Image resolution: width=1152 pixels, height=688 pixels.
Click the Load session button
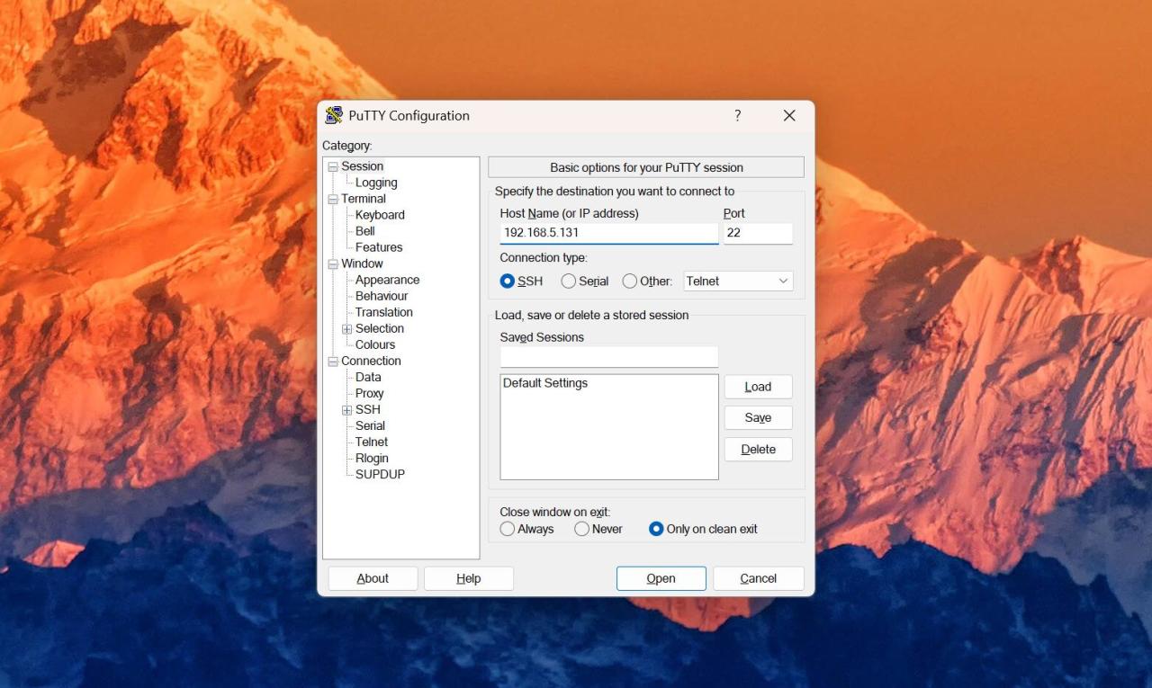[758, 387]
